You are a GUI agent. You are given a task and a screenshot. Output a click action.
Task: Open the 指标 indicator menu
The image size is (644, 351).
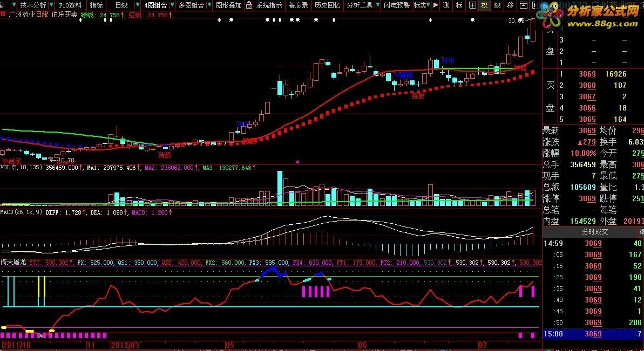click(97, 5)
